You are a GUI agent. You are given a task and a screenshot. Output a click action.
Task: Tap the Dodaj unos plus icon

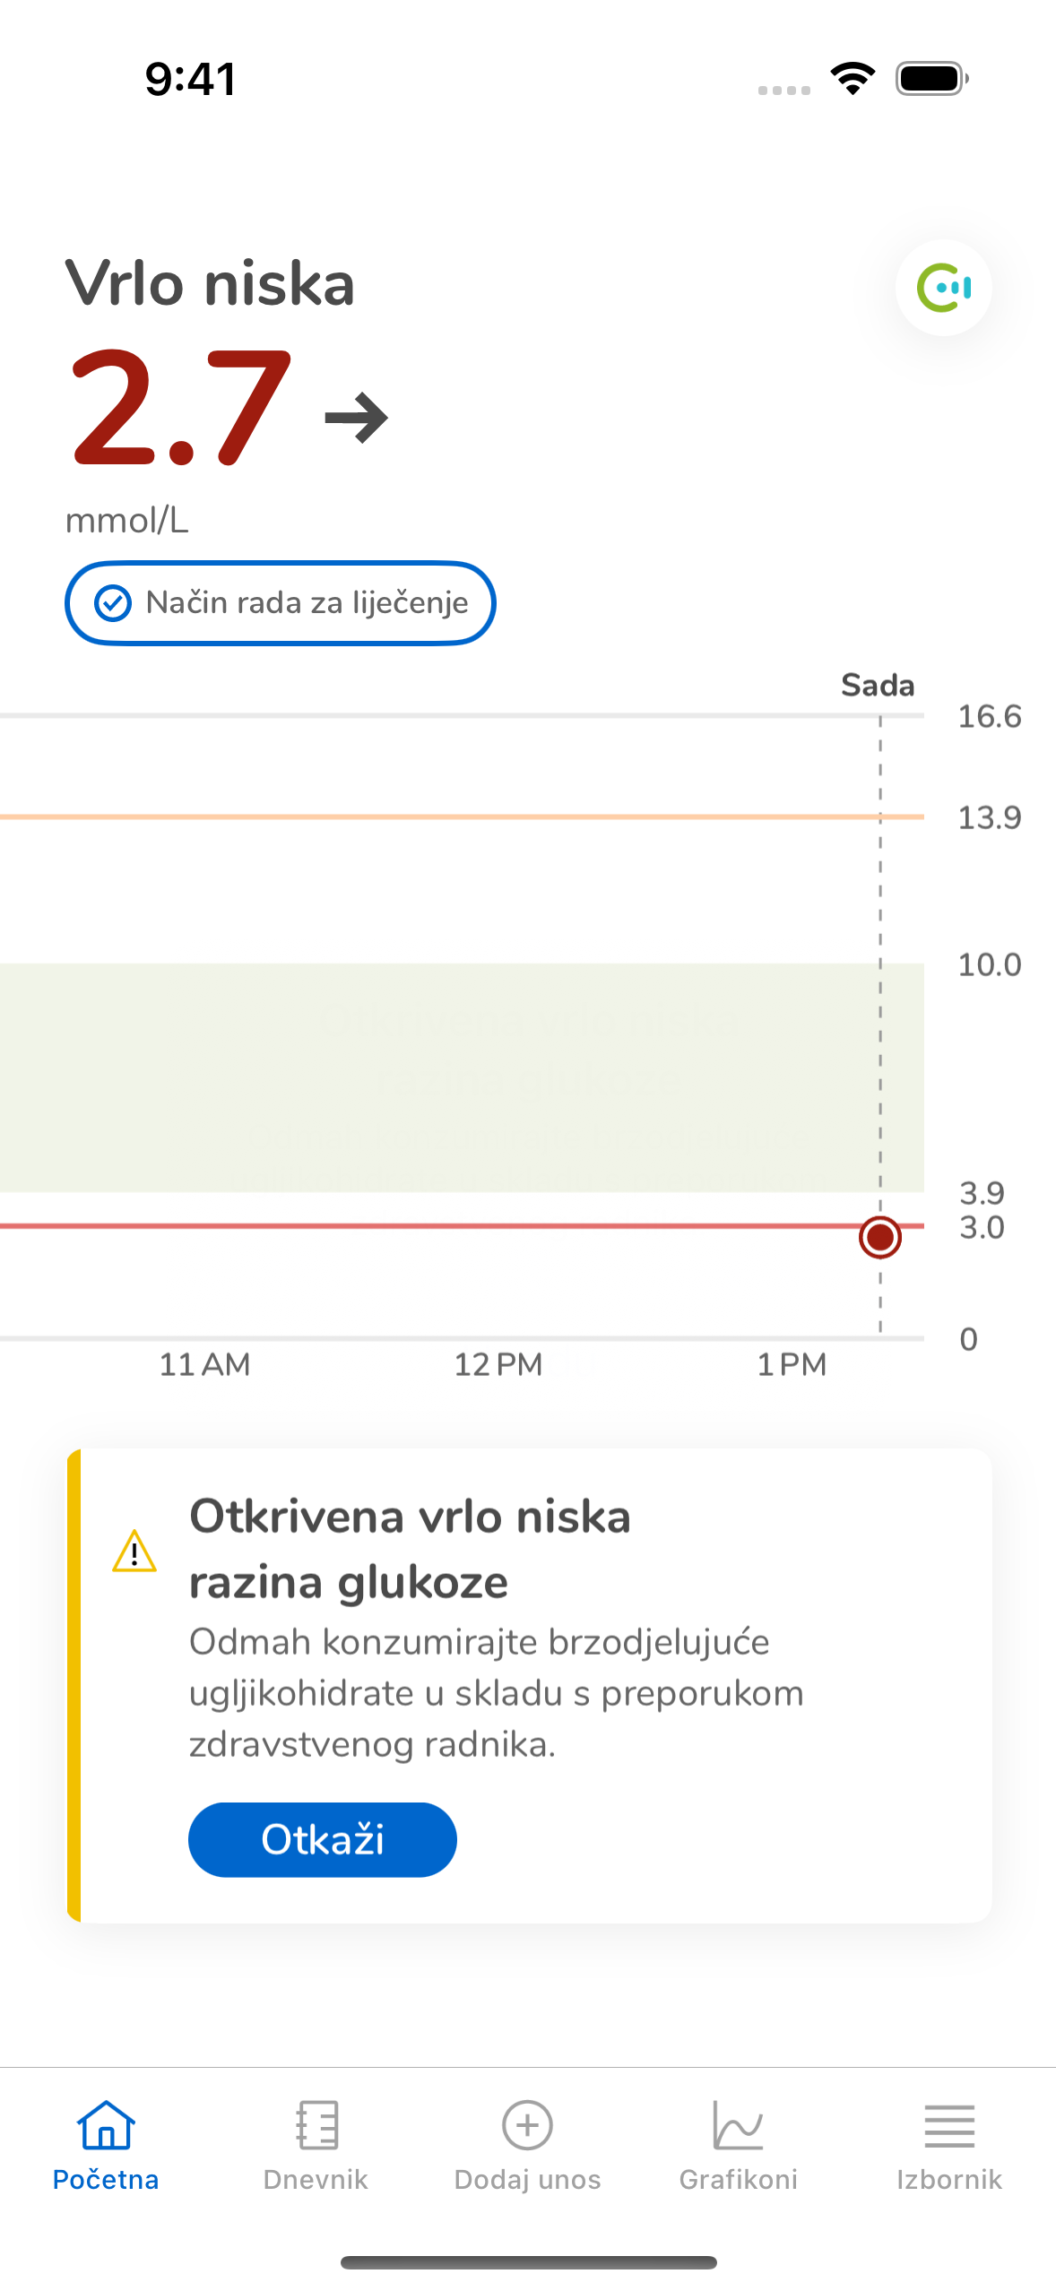tap(527, 2124)
